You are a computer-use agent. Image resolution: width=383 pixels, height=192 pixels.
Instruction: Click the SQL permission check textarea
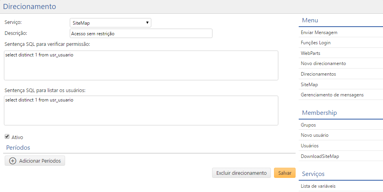click(141, 65)
